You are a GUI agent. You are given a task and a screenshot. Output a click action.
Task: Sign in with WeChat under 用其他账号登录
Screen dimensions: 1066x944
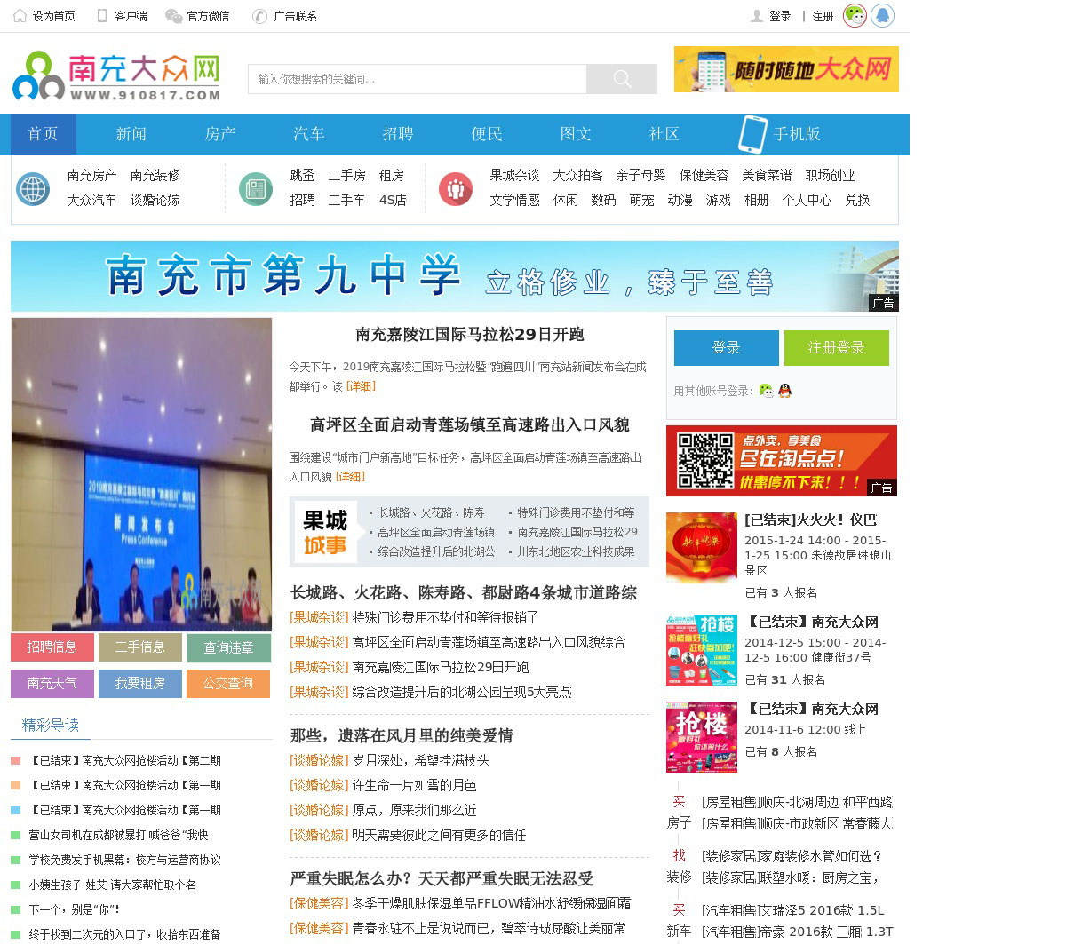(766, 390)
